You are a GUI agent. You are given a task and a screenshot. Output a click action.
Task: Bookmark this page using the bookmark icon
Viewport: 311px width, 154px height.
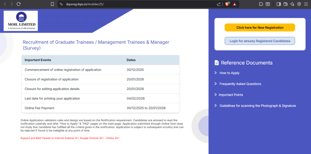click(52, 4)
